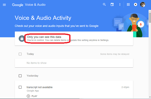151x99 pixels.
Task: Open search with the magnifier icon
Action: pyautogui.click(x=104, y=4)
